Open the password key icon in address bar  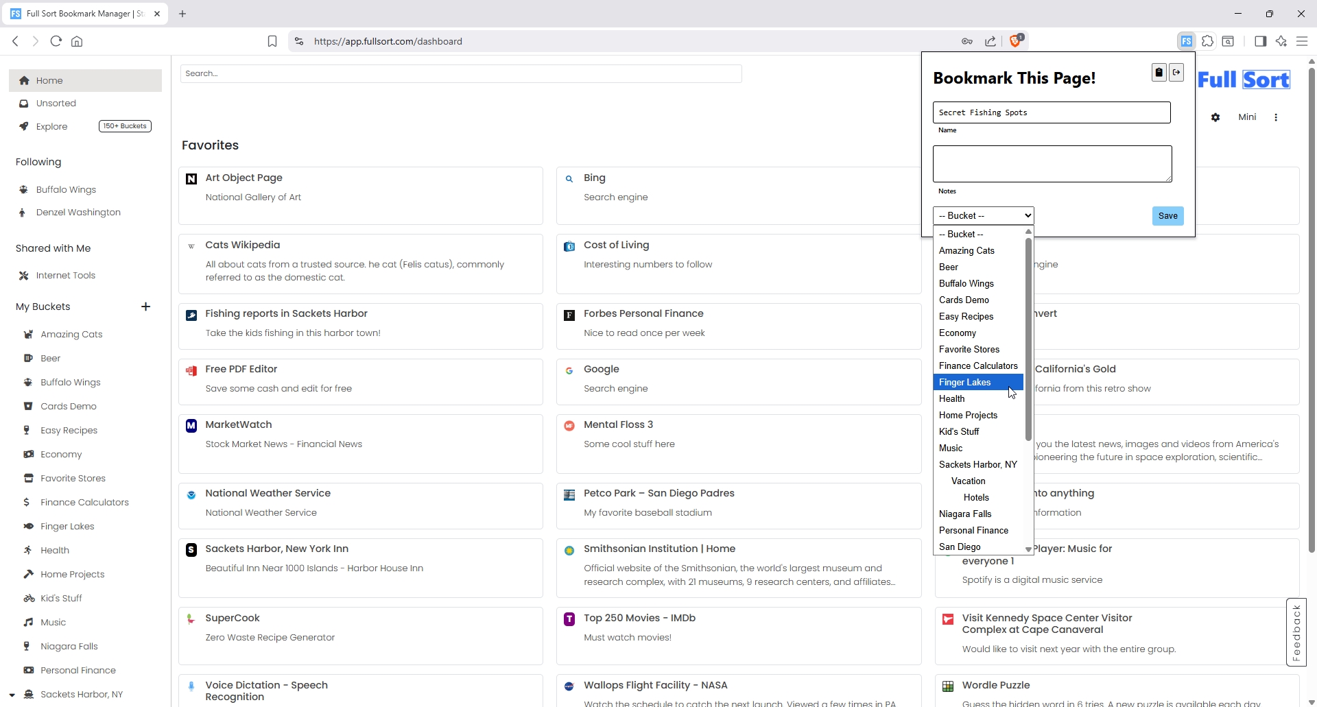967,41
